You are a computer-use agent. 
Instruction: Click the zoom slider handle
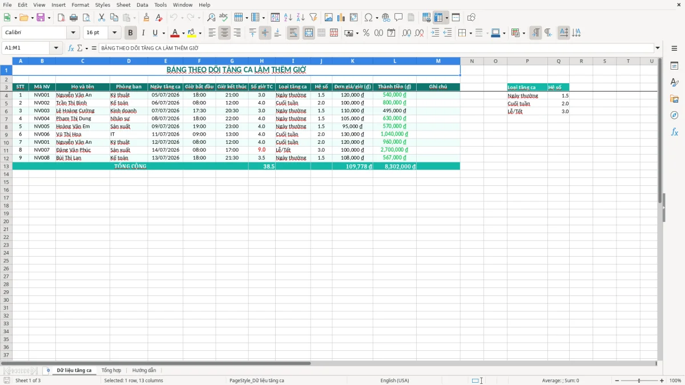(x=639, y=380)
